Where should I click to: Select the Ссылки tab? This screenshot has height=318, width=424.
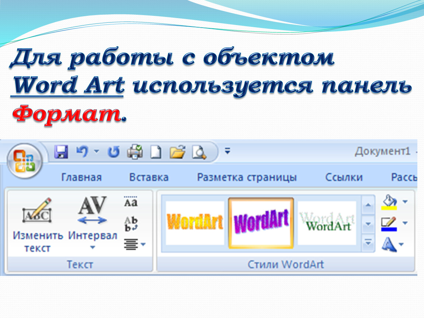[344, 177]
